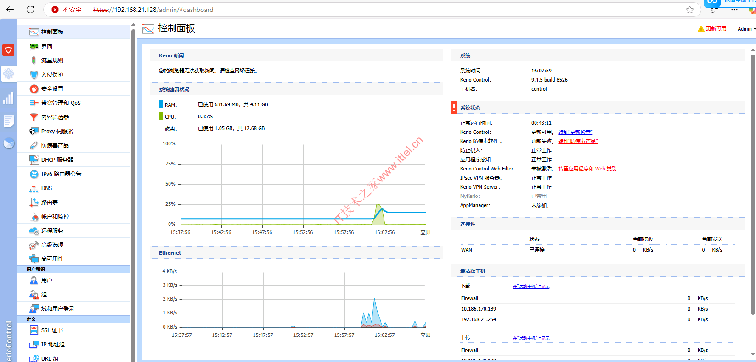Open Proxy 伺服器 settings

pyautogui.click(x=73, y=131)
